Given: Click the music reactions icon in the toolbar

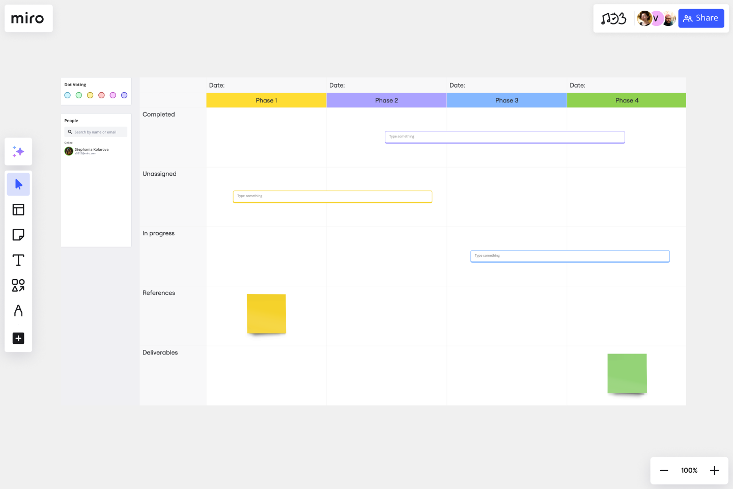Looking at the screenshot, I should click(x=613, y=18).
